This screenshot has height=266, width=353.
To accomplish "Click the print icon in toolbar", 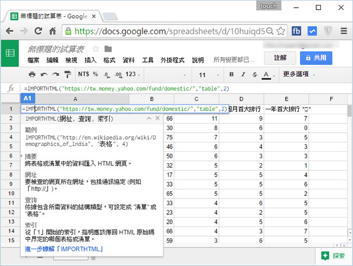I will pos(32,74).
